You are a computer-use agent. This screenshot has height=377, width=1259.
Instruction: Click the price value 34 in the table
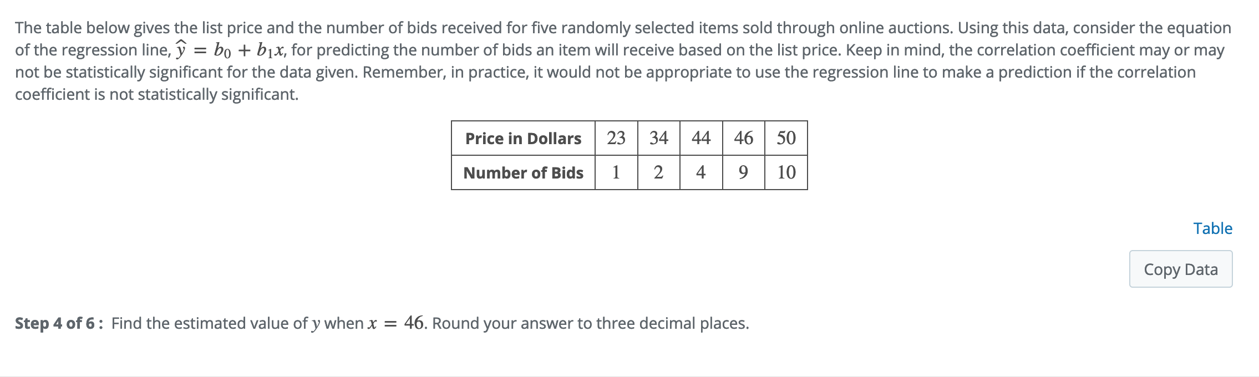tap(658, 139)
